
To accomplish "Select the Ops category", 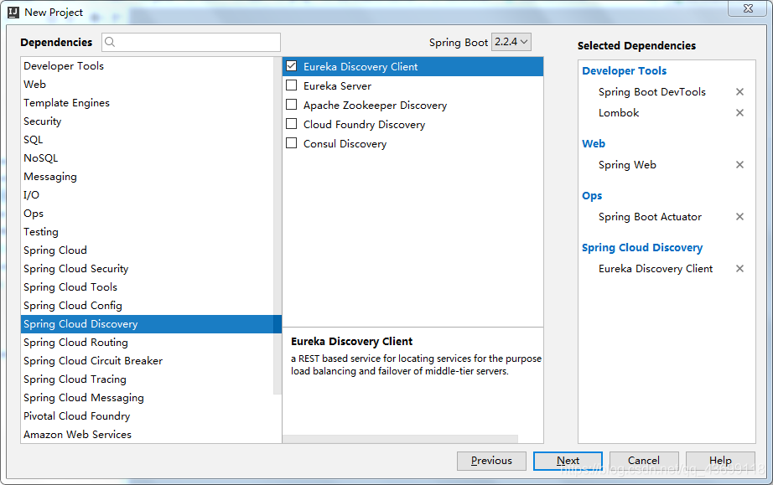I will click(148, 214).
